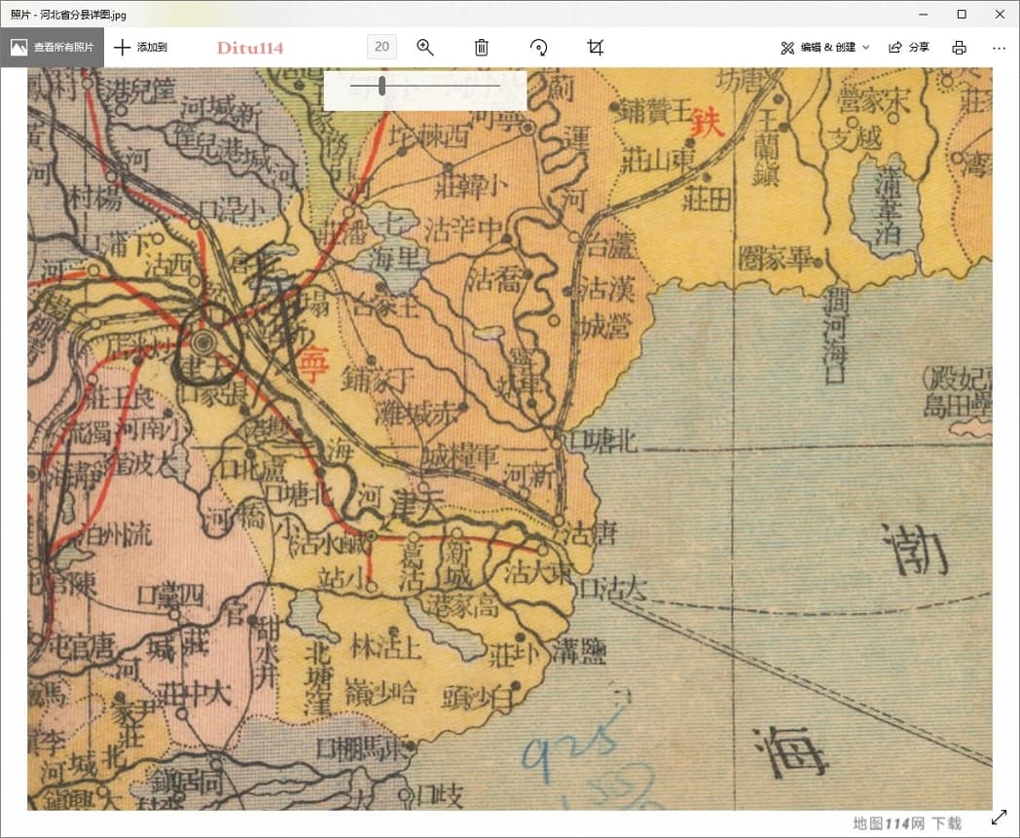Click the chevron next to 编辑 & 创建
This screenshot has width=1020, height=838.
click(x=866, y=47)
